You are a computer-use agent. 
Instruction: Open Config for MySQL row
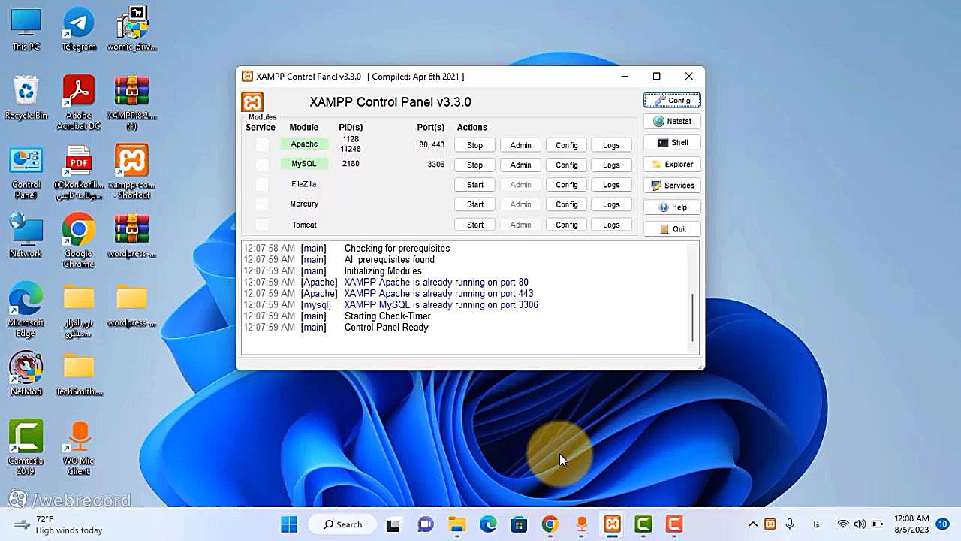[x=567, y=165]
